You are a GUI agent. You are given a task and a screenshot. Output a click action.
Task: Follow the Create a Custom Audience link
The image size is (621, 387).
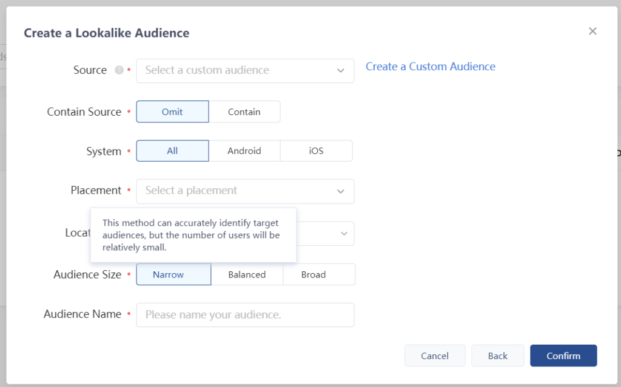pyautogui.click(x=431, y=67)
